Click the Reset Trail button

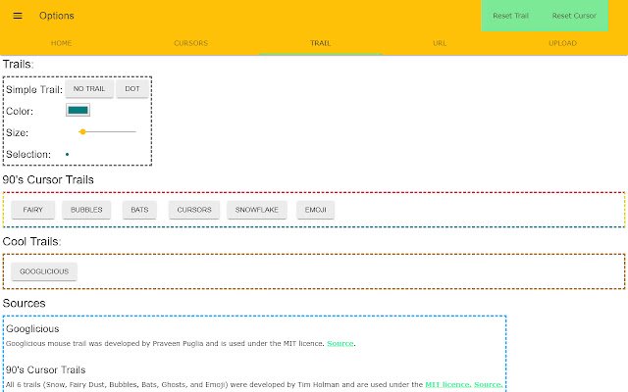(x=510, y=16)
